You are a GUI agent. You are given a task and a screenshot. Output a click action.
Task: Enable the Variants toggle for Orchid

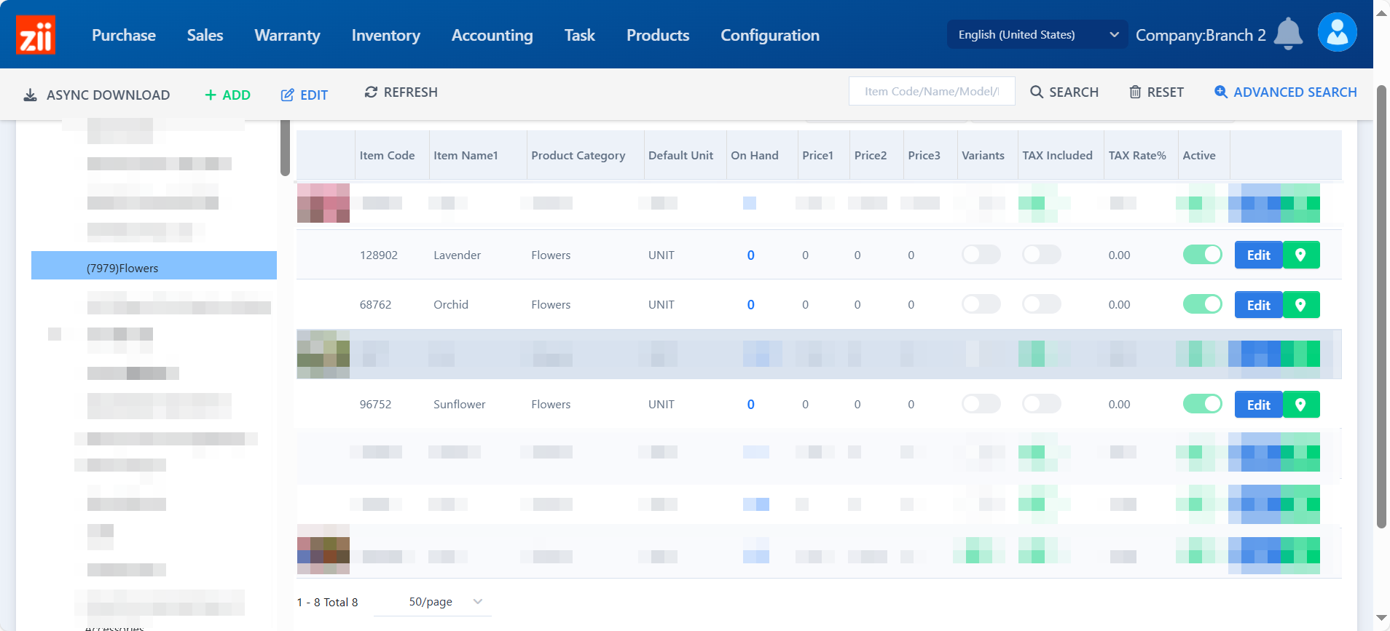coord(981,304)
